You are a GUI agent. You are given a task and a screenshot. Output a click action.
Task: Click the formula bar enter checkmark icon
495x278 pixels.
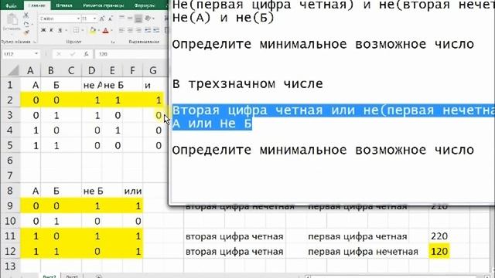(73, 54)
